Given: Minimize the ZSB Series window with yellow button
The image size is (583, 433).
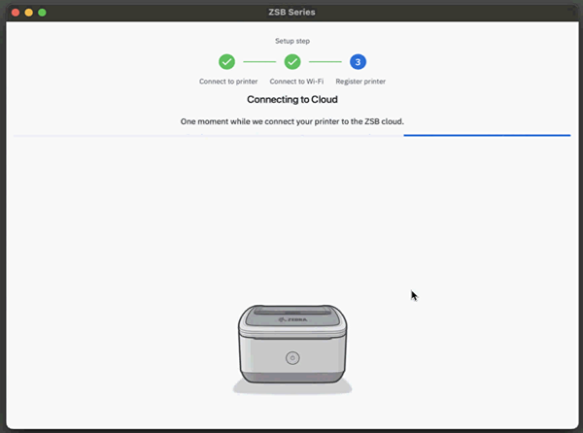Looking at the screenshot, I should tap(28, 13).
